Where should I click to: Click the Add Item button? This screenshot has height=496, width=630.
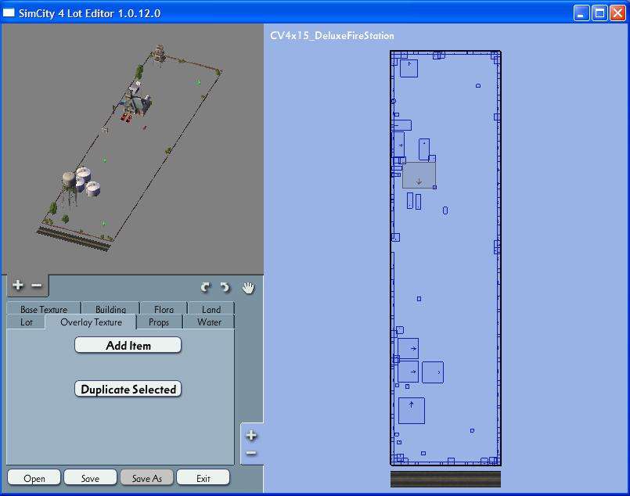click(128, 345)
